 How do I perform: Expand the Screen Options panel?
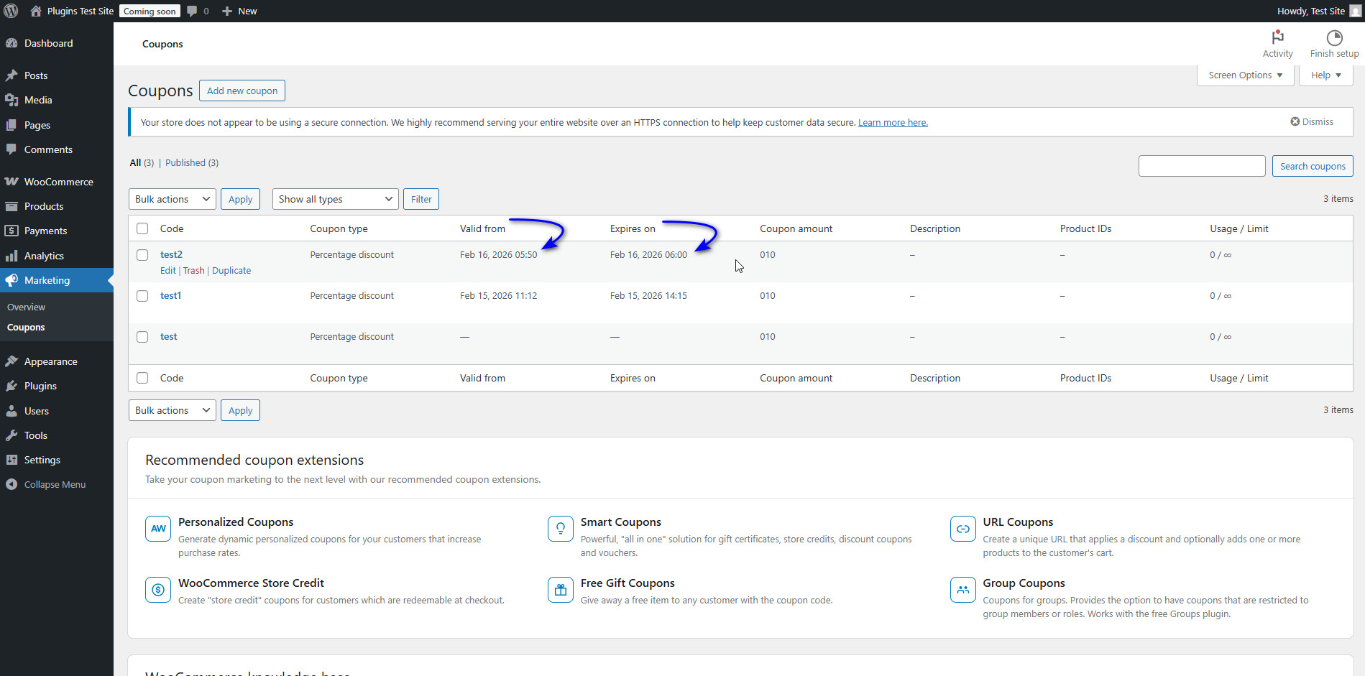coord(1245,75)
